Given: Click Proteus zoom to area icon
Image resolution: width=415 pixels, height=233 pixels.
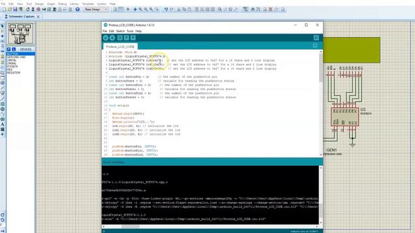Looking at the screenshot, I should click(157, 10).
